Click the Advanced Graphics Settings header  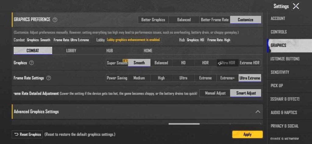click(x=137, y=111)
